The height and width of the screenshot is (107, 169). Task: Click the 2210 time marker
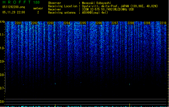(x=163, y=23)
